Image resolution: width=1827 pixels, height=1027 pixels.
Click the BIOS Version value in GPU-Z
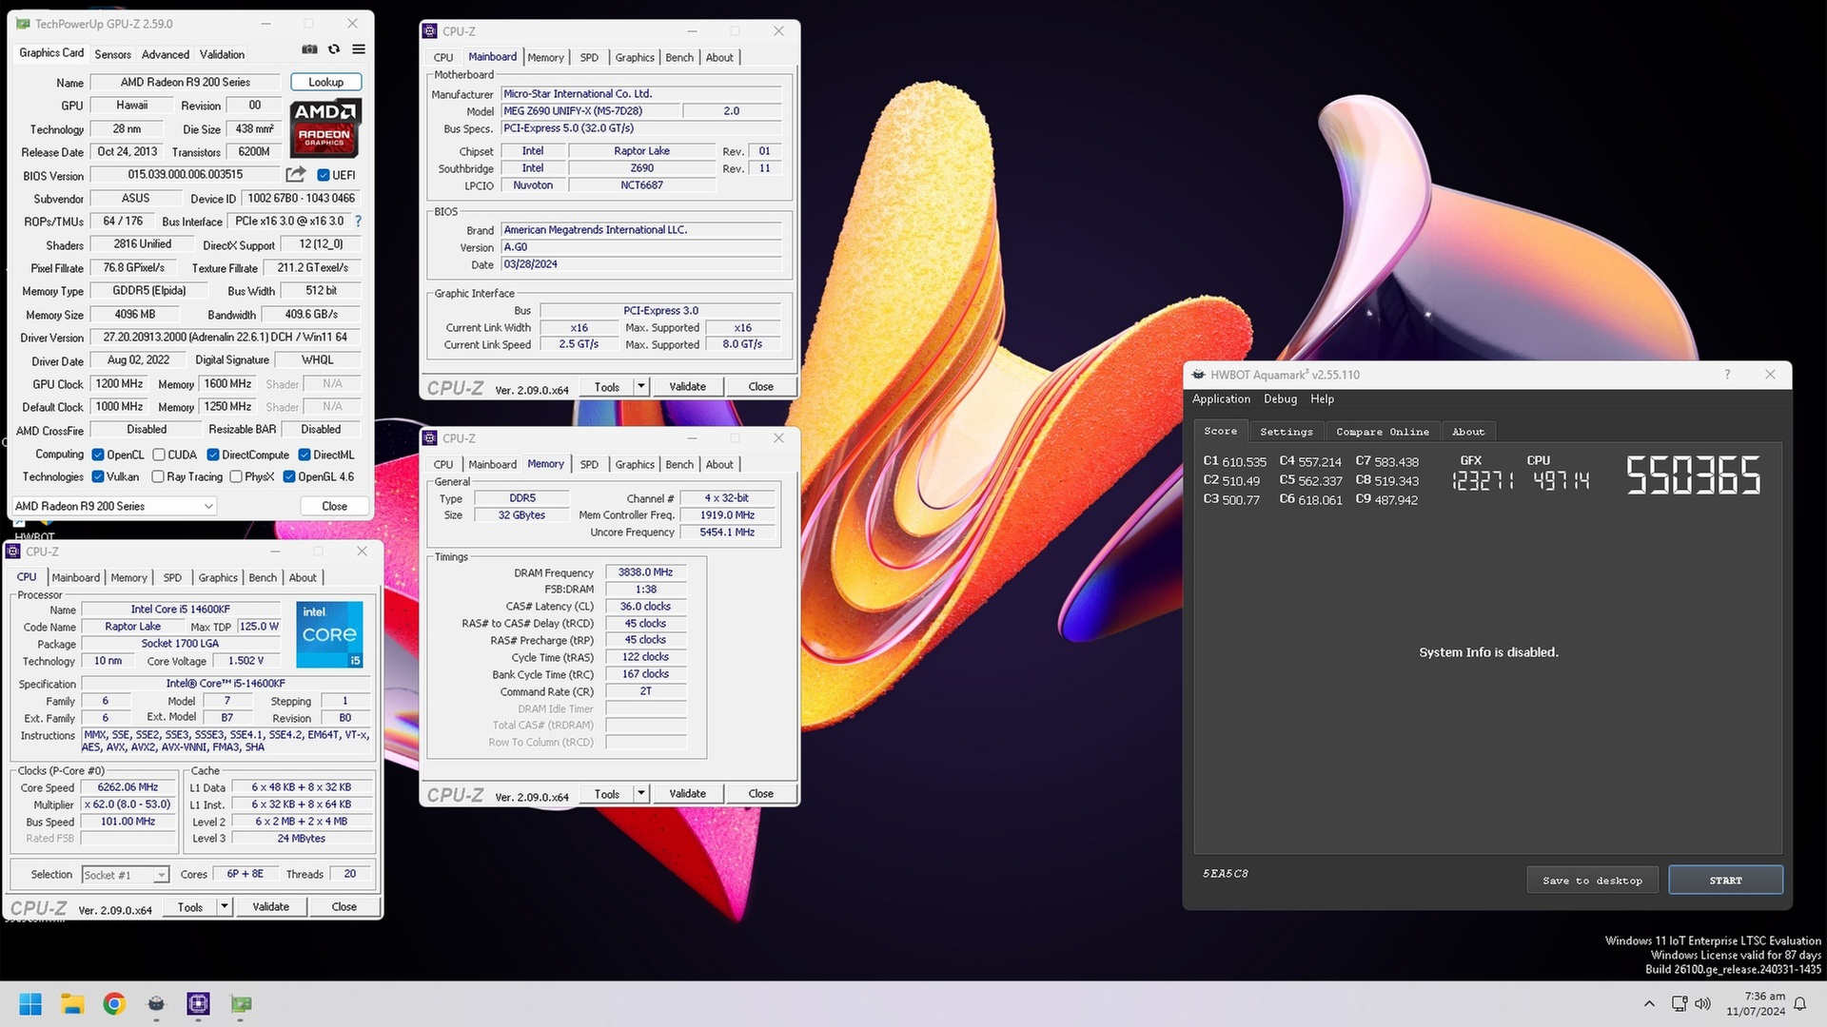186,175
